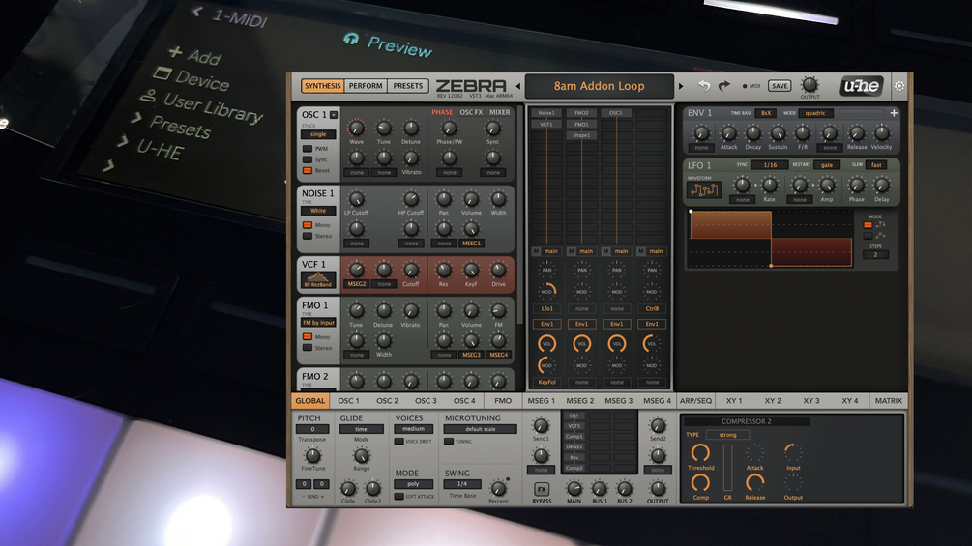
Task: Toggle Mono in FMO 1
Action: 307,336
